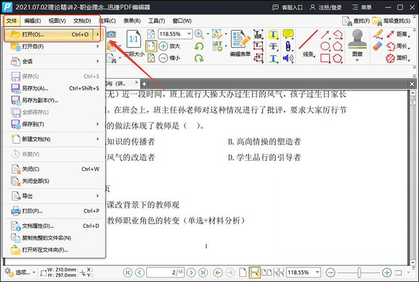Select the underline text tool
Screen dimensions: 419x282
pos(273,58)
